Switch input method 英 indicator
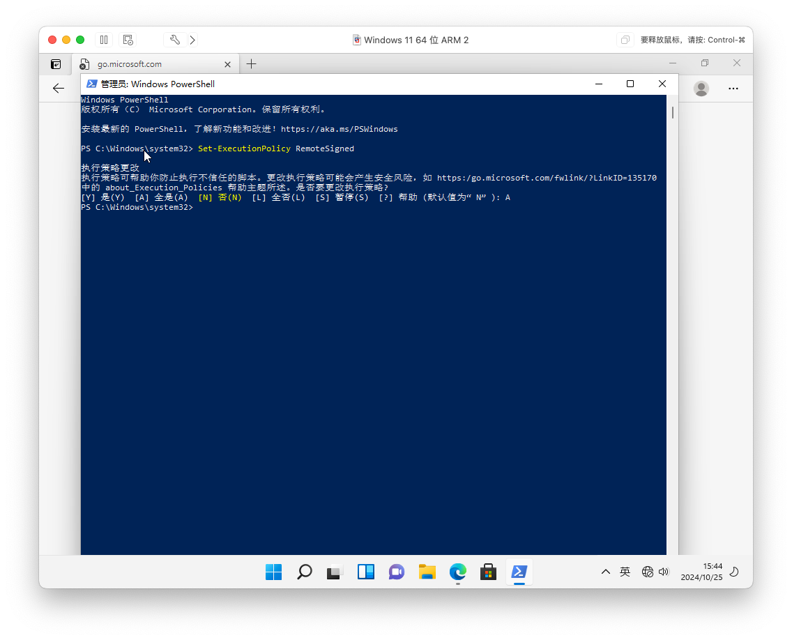 click(625, 572)
